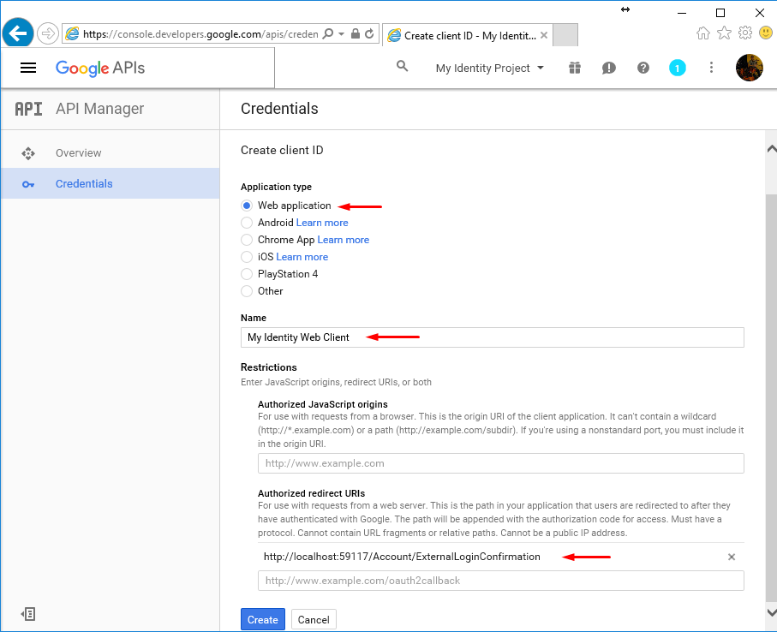Click the Google APIs logo
This screenshot has width=777, height=632.
coord(100,68)
